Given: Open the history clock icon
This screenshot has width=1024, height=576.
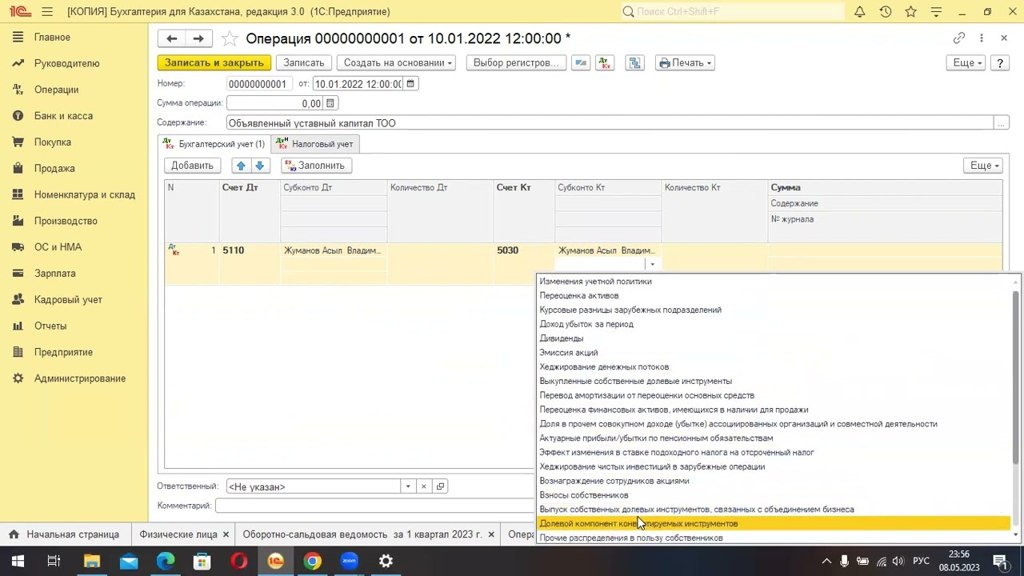Looking at the screenshot, I should [886, 11].
